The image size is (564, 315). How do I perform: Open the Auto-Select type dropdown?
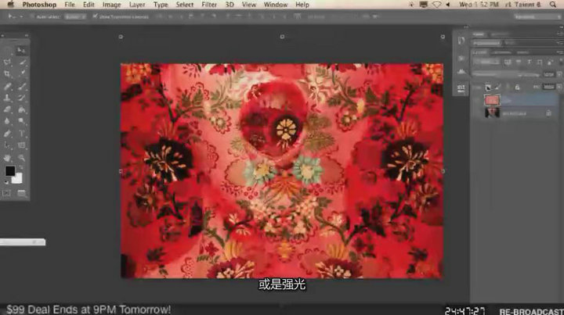tap(75, 16)
